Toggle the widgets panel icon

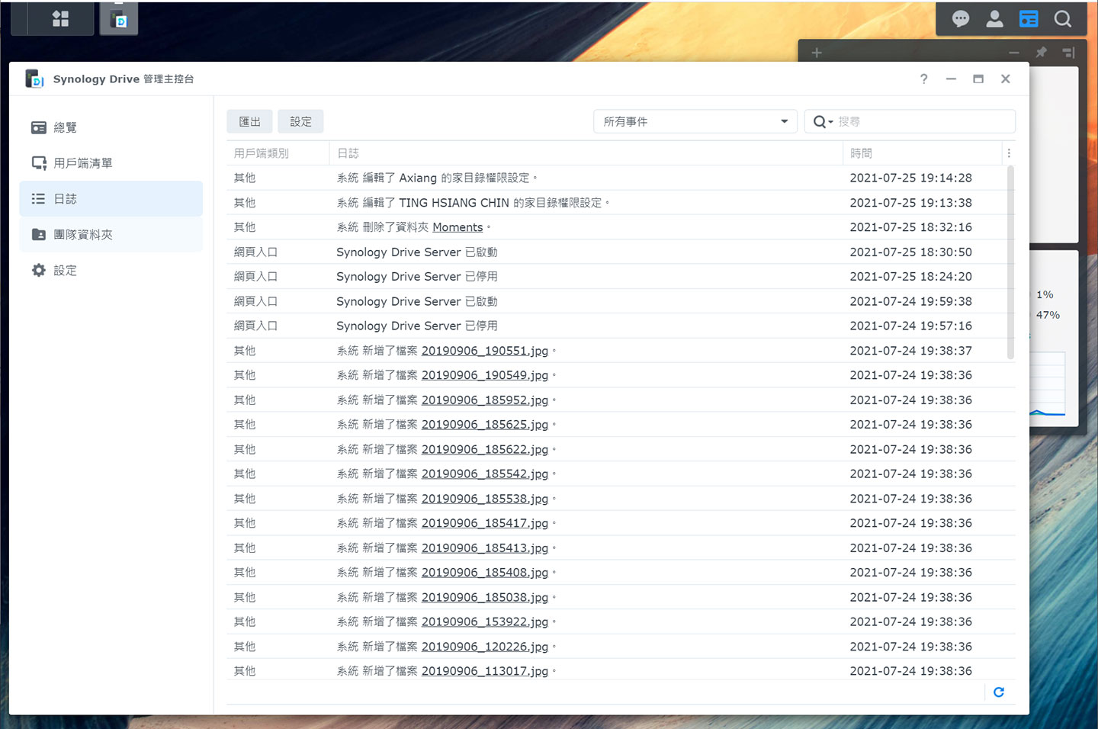pyautogui.click(x=1029, y=19)
